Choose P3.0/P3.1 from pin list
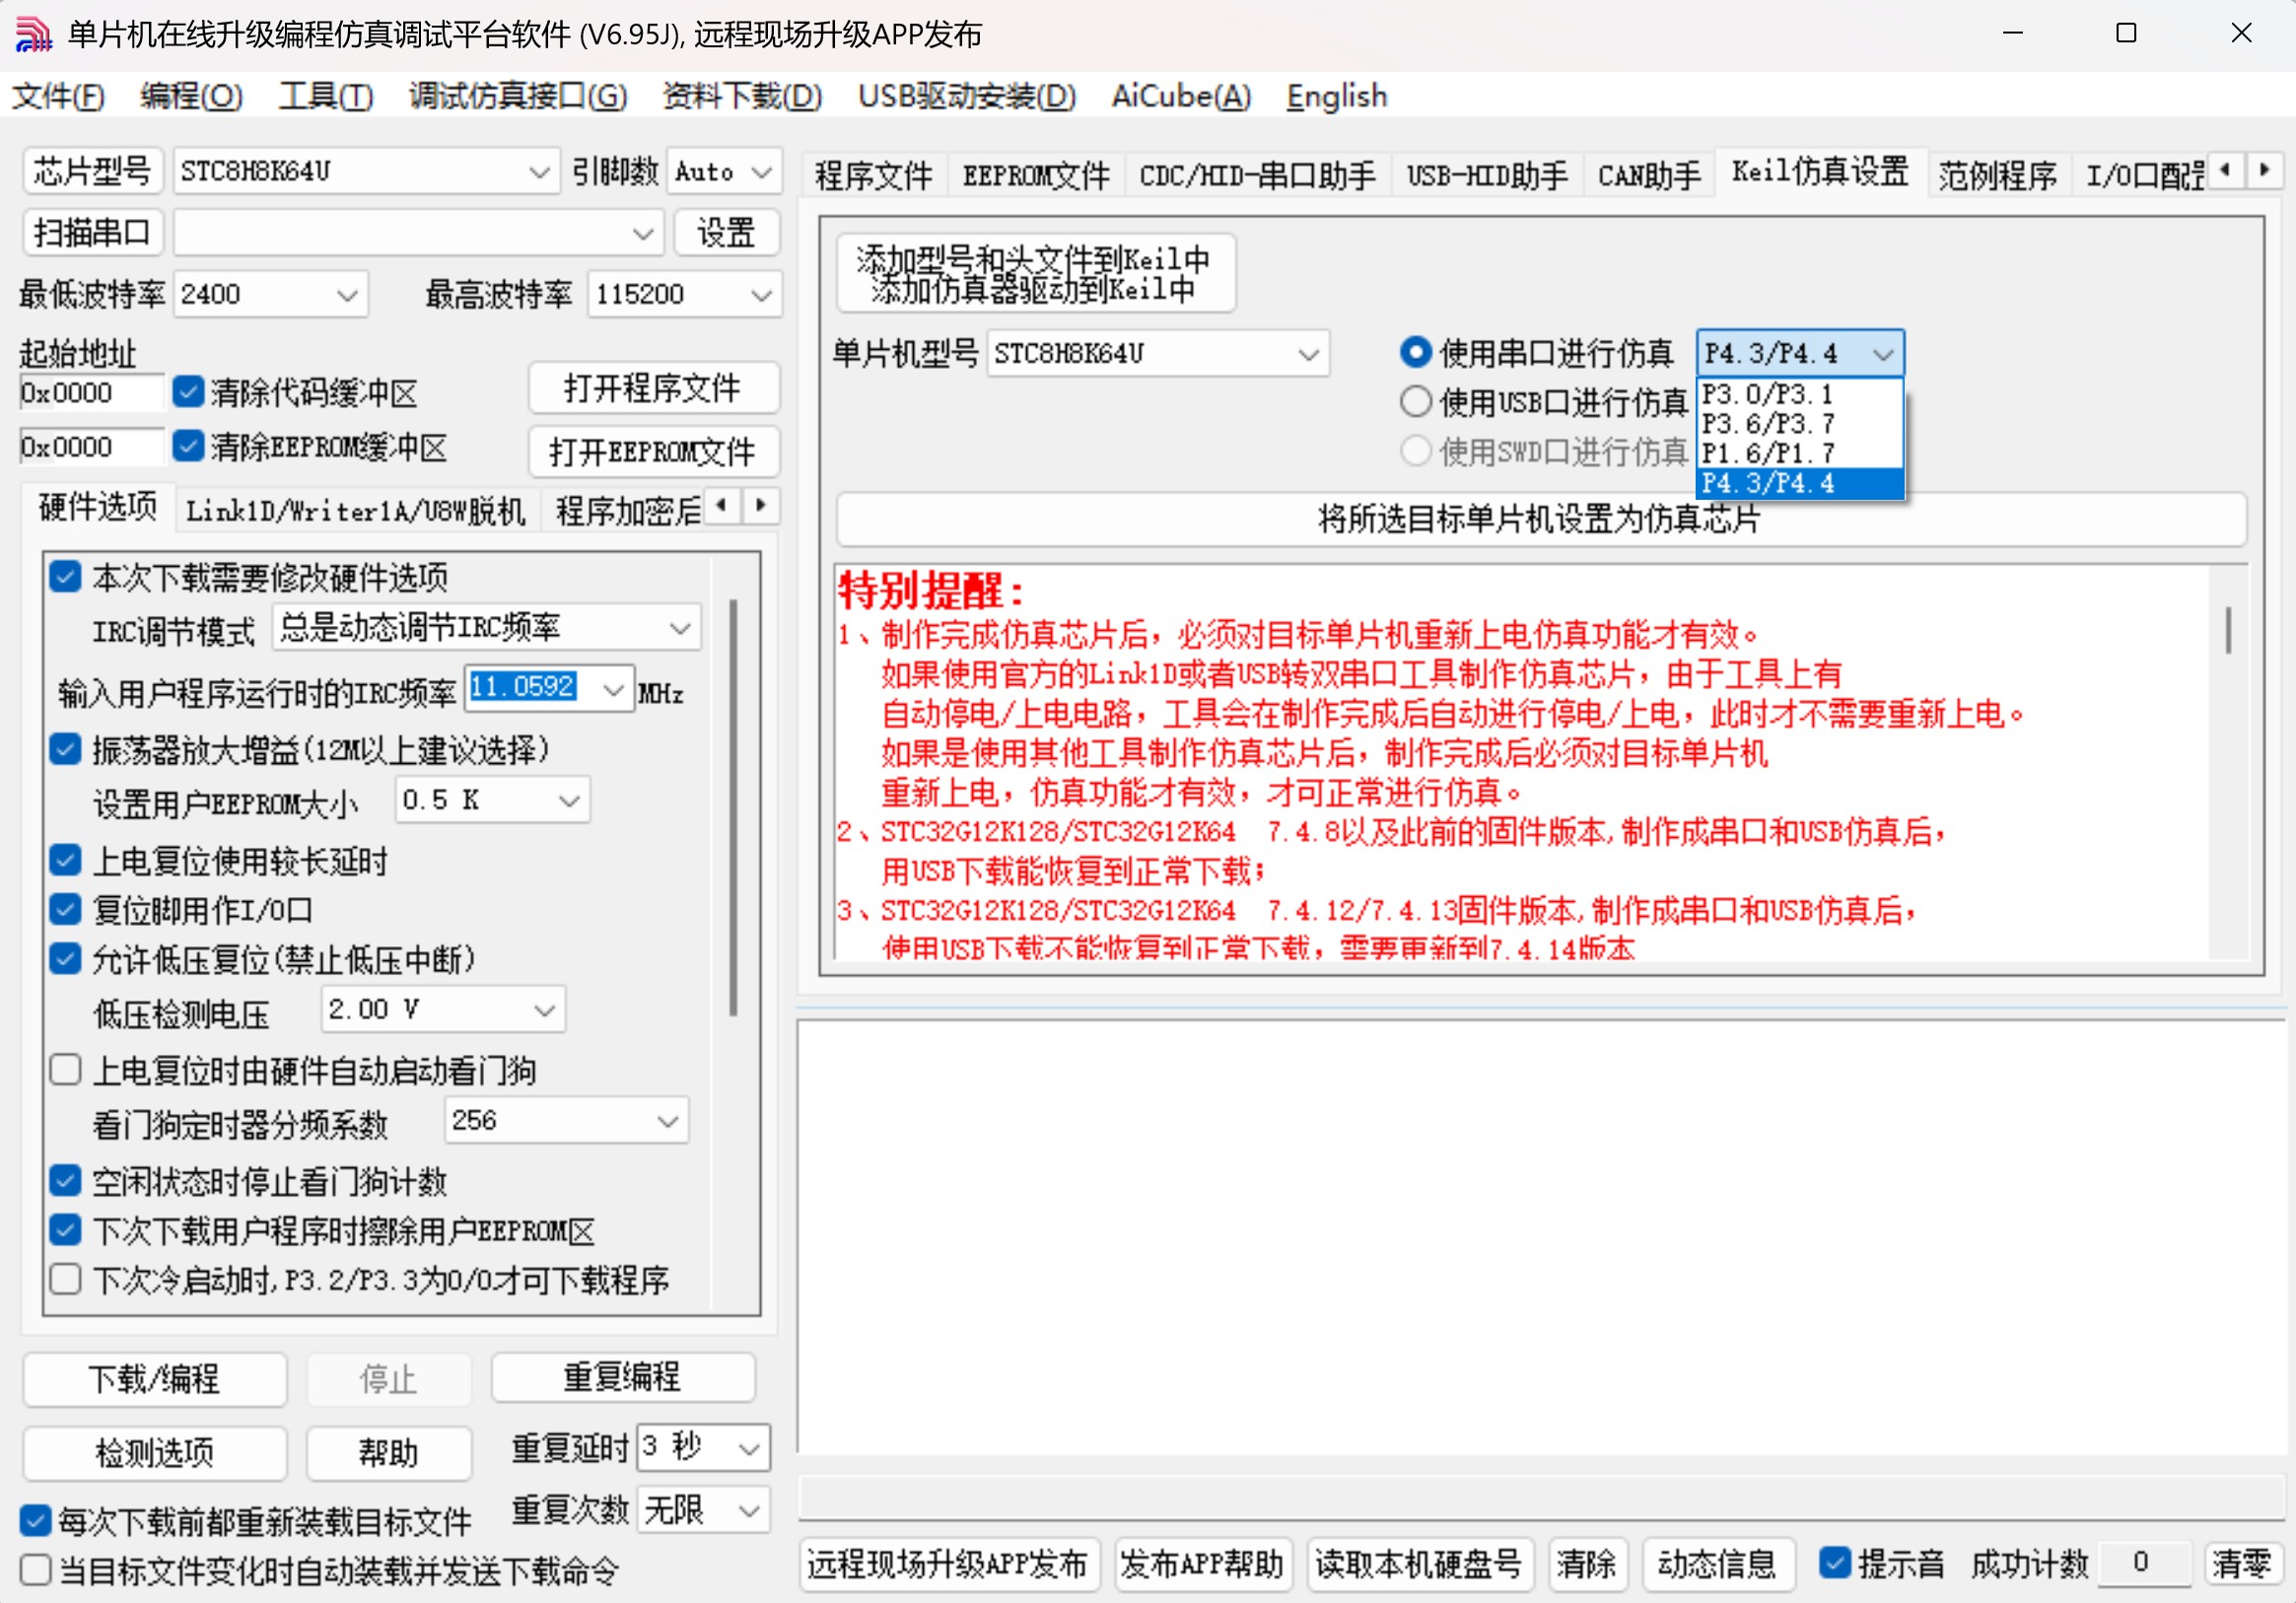Image resolution: width=2296 pixels, height=1603 pixels. point(1799,394)
